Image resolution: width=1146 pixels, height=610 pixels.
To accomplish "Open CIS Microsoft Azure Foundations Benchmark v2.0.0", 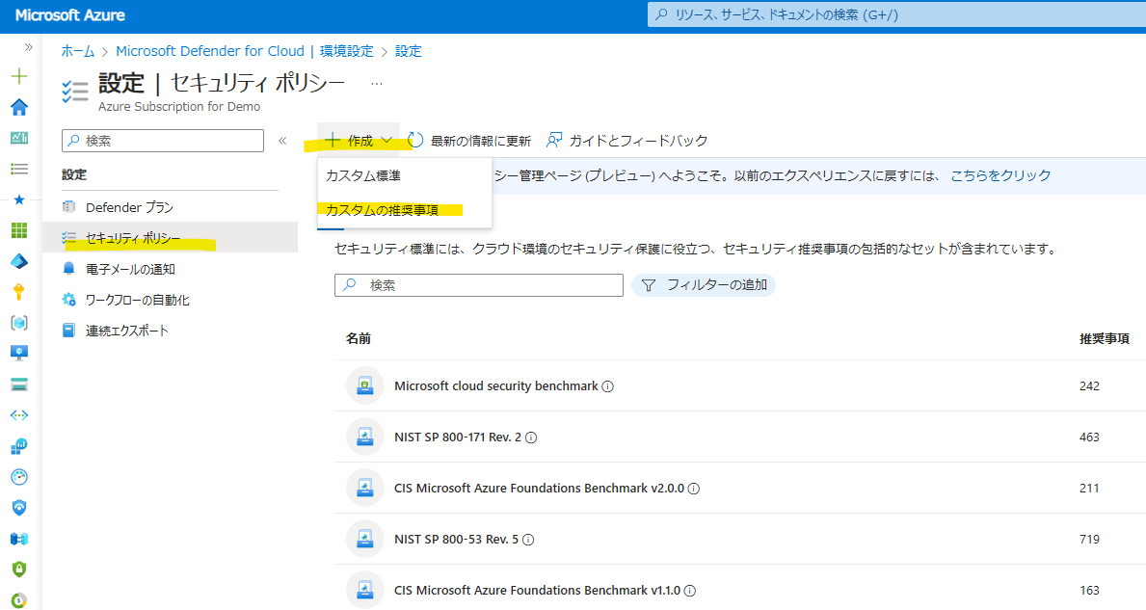I will 739,488.
